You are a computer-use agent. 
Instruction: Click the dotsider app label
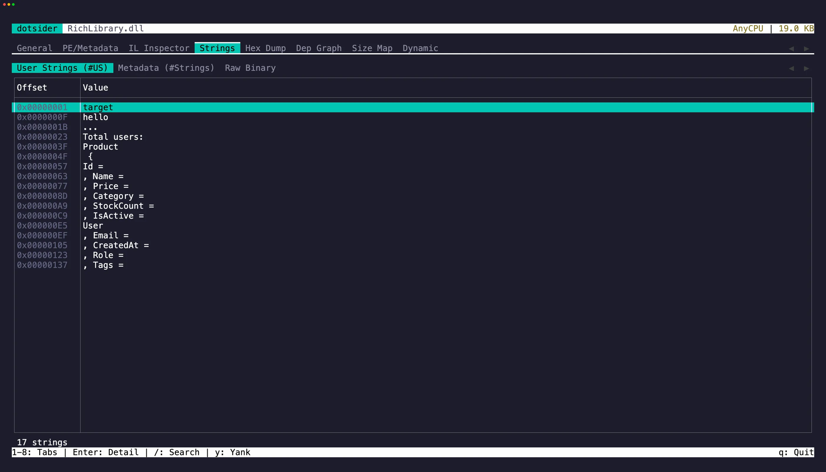point(37,29)
